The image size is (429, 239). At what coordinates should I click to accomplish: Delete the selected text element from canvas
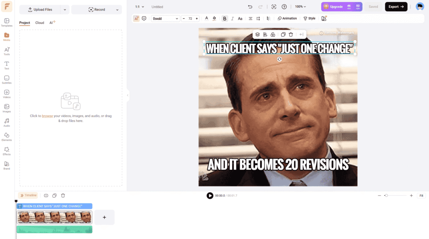(291, 35)
